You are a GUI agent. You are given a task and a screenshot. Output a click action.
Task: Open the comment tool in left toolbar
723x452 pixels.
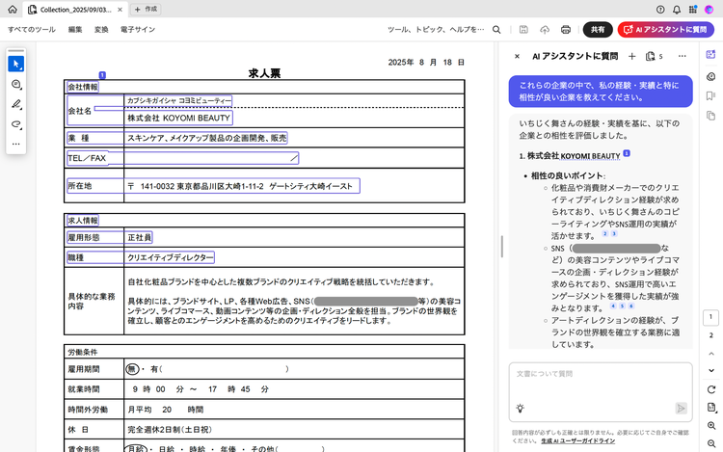point(15,85)
